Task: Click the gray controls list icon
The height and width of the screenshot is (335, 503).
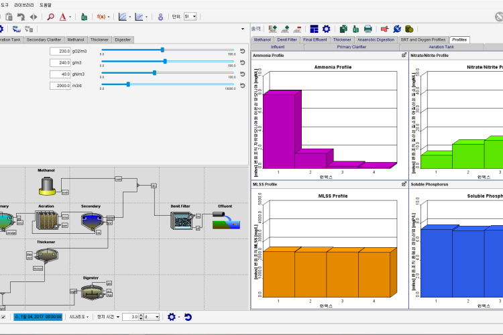Action: click(x=29, y=29)
